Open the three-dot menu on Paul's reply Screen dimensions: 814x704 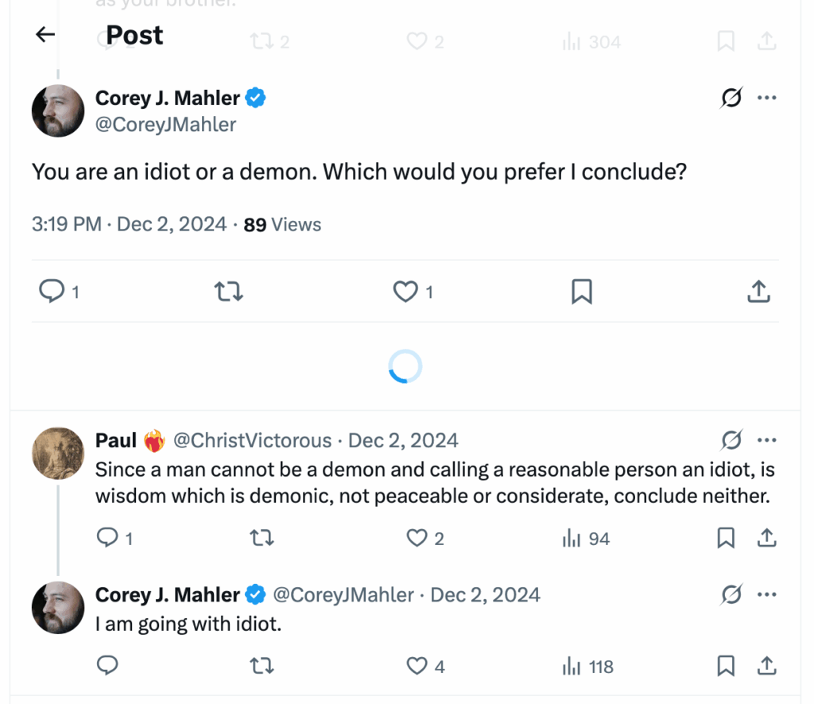(x=767, y=439)
